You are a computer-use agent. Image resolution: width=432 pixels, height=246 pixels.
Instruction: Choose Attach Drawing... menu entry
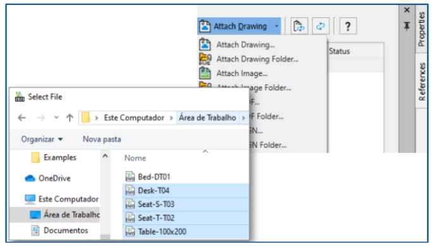coord(245,45)
